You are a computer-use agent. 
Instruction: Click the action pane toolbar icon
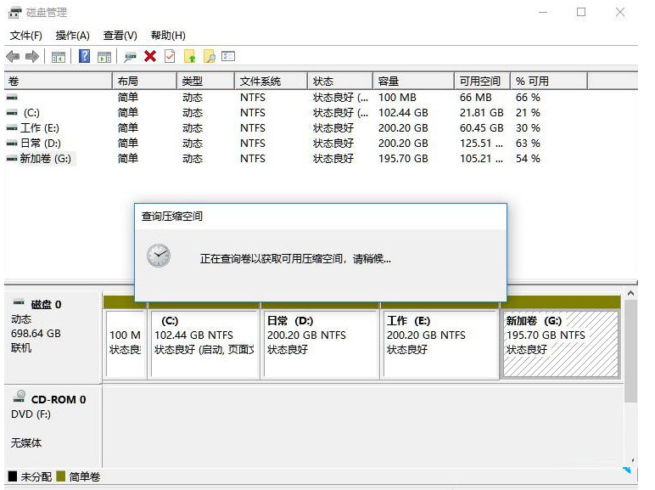click(104, 56)
